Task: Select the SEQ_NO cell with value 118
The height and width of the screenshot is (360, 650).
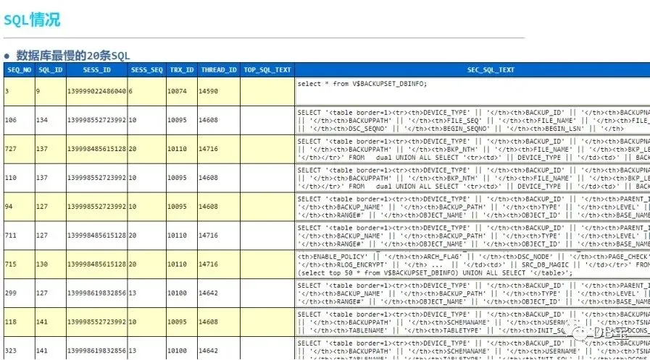Action: (x=20, y=322)
